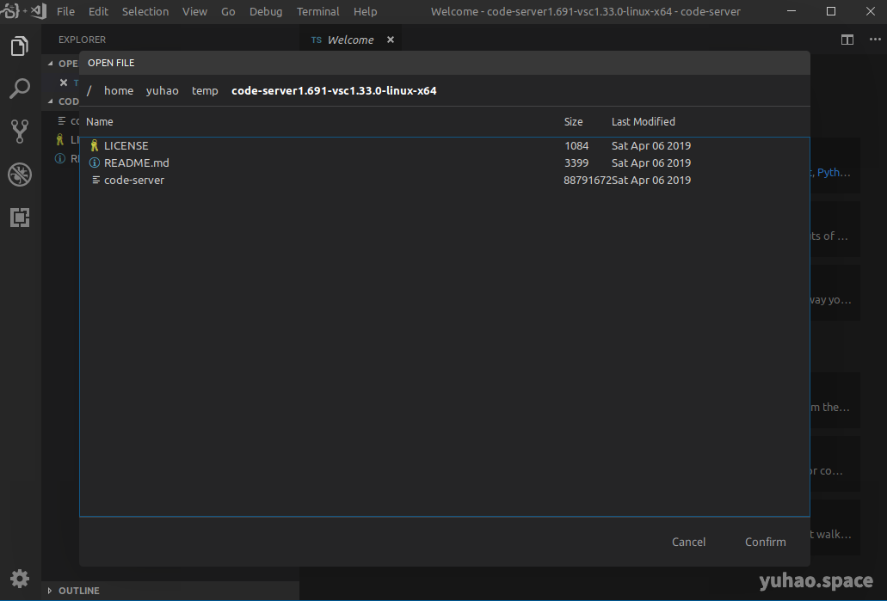Navigate to temp in path breadcrumb
This screenshot has width=887, height=601.
pos(205,90)
